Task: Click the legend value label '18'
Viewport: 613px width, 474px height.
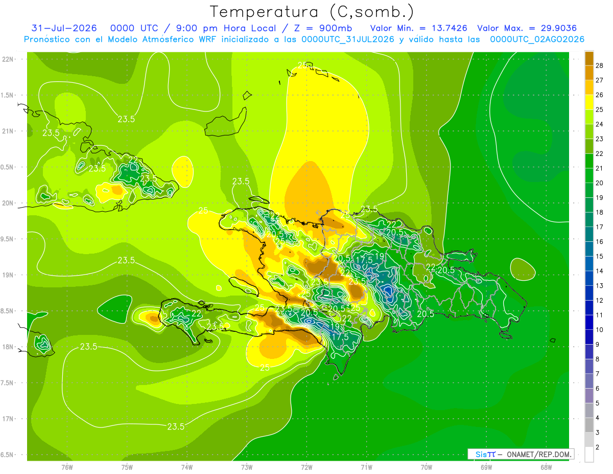Action: point(600,212)
